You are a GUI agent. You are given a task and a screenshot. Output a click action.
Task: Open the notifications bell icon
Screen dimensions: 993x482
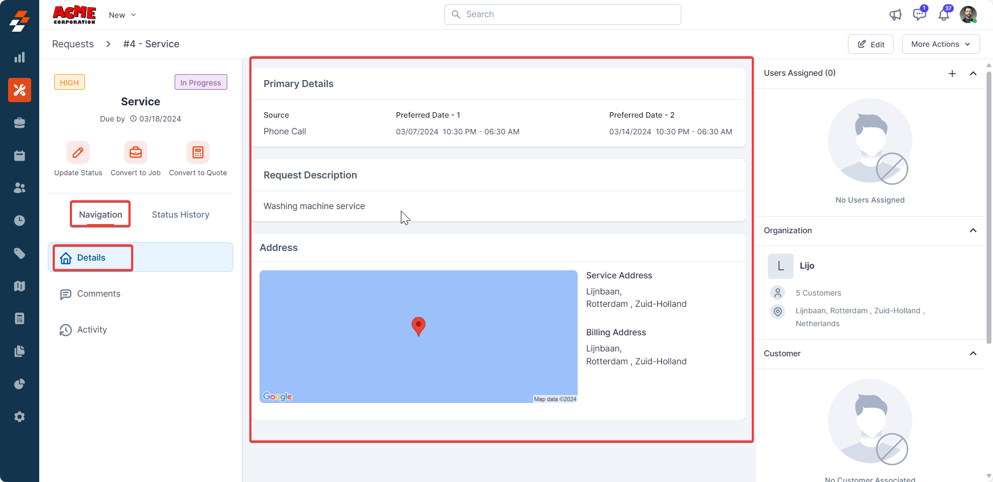[x=944, y=15]
